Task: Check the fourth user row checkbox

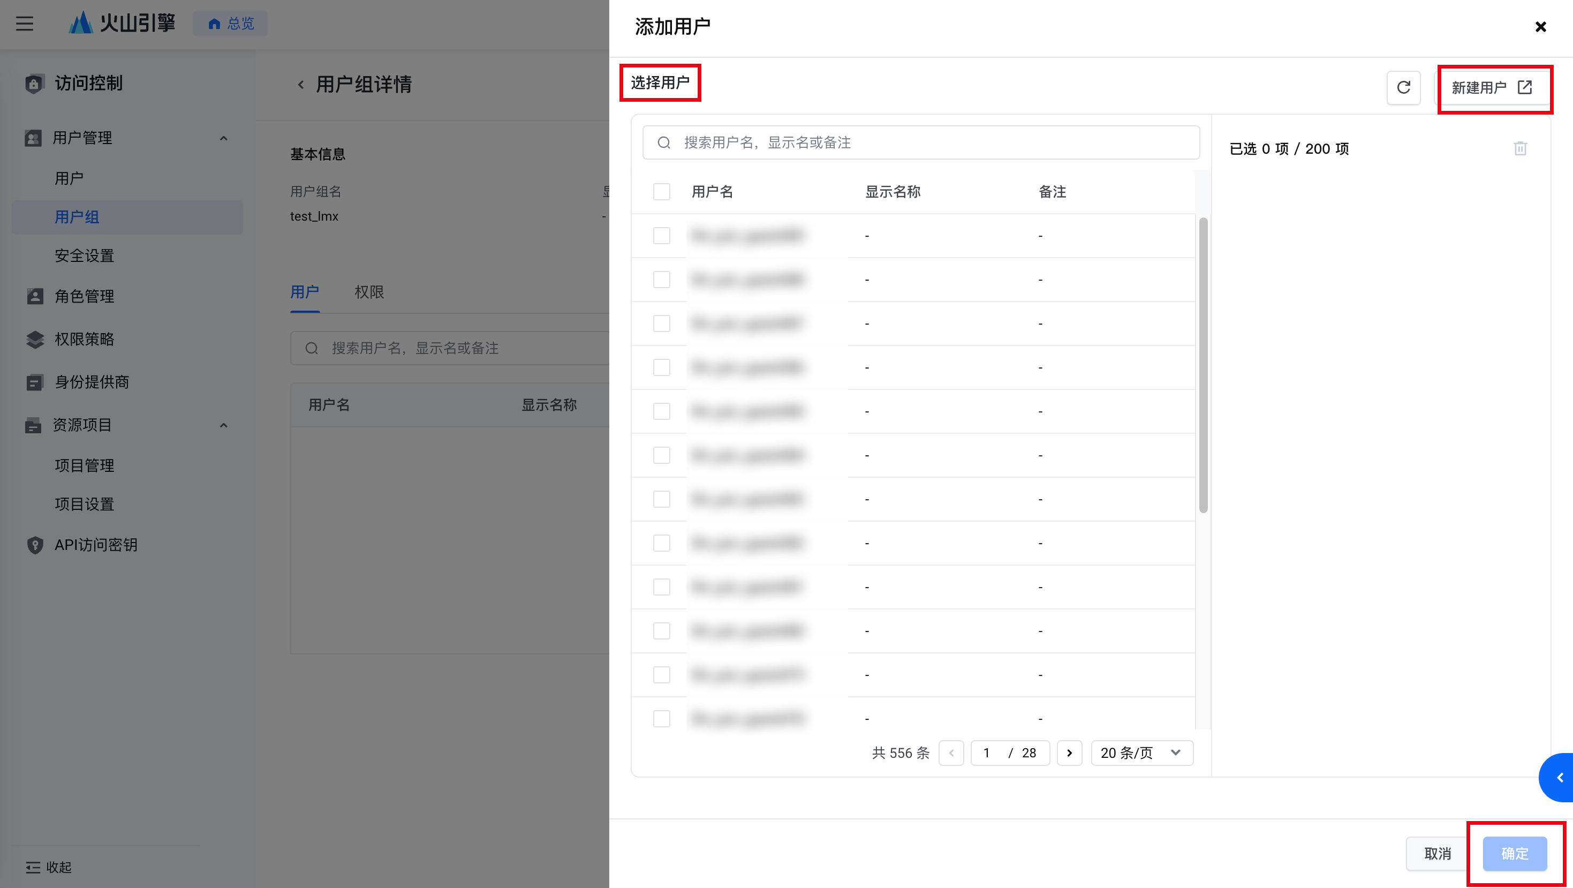Action: coord(661,367)
